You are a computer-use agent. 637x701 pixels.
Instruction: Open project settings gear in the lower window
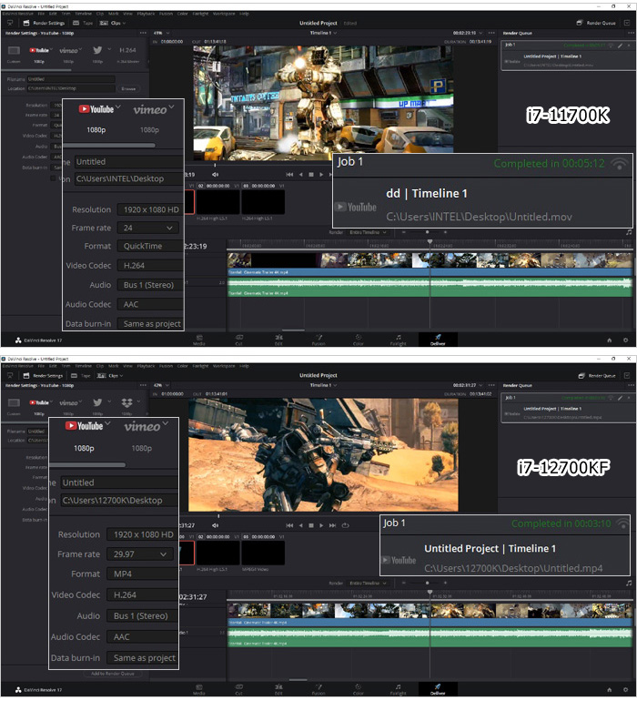(625, 689)
